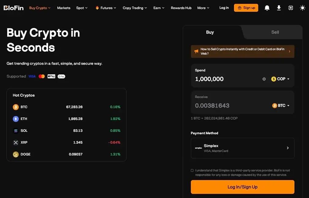Click the download app icon

tap(279, 8)
